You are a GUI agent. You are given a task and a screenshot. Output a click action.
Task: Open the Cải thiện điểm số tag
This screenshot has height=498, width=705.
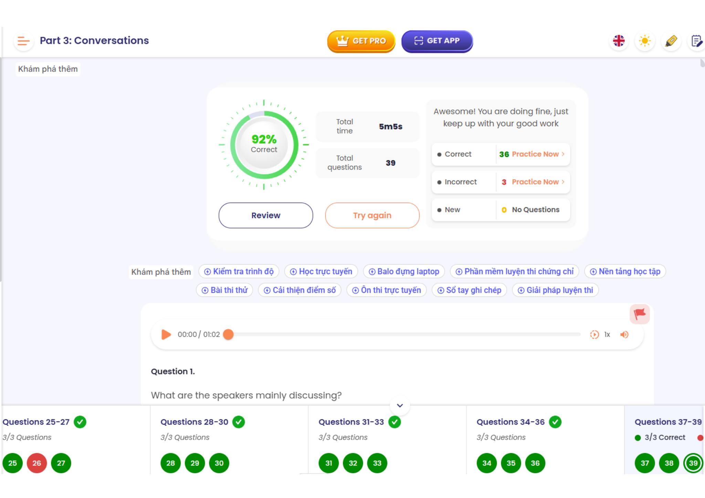click(299, 290)
